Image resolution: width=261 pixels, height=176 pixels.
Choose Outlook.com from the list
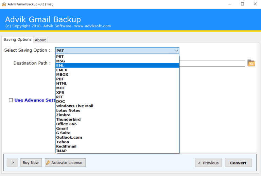click(x=117, y=137)
